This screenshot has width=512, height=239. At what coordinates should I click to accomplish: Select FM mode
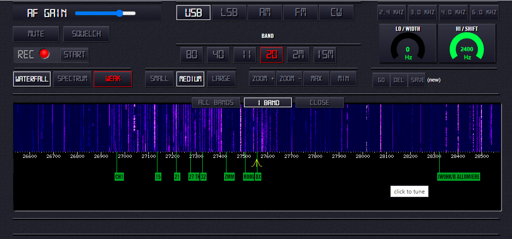pyautogui.click(x=300, y=13)
